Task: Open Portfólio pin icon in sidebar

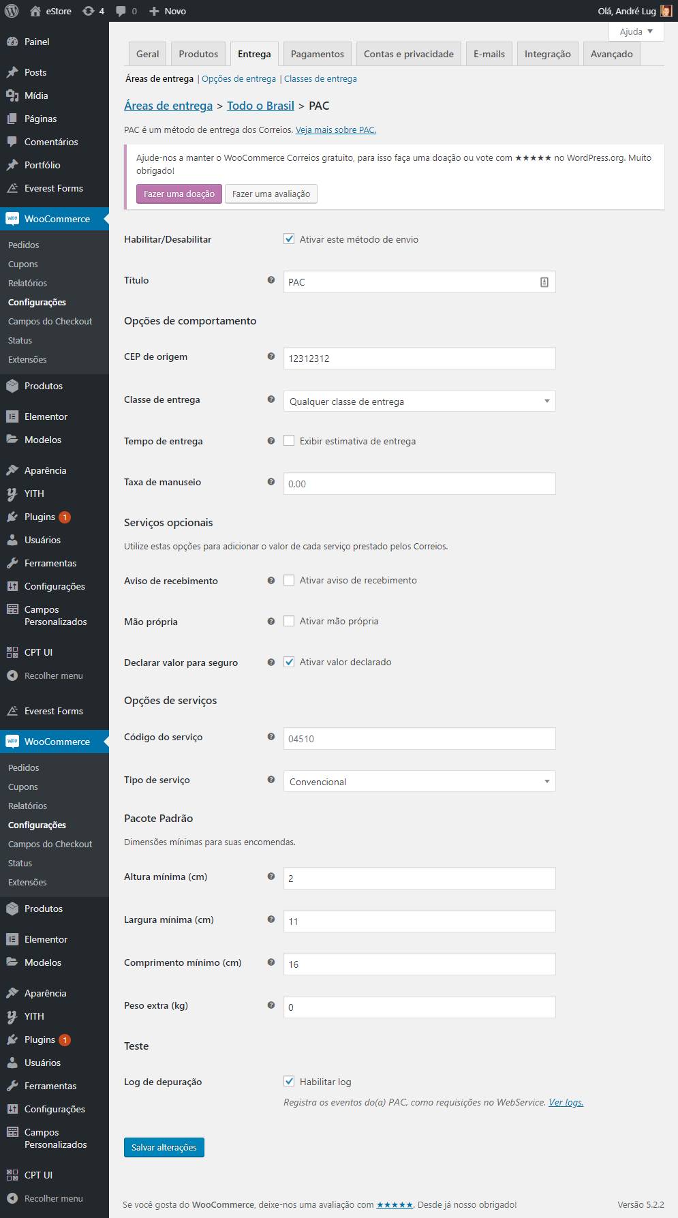Action: (x=12, y=165)
